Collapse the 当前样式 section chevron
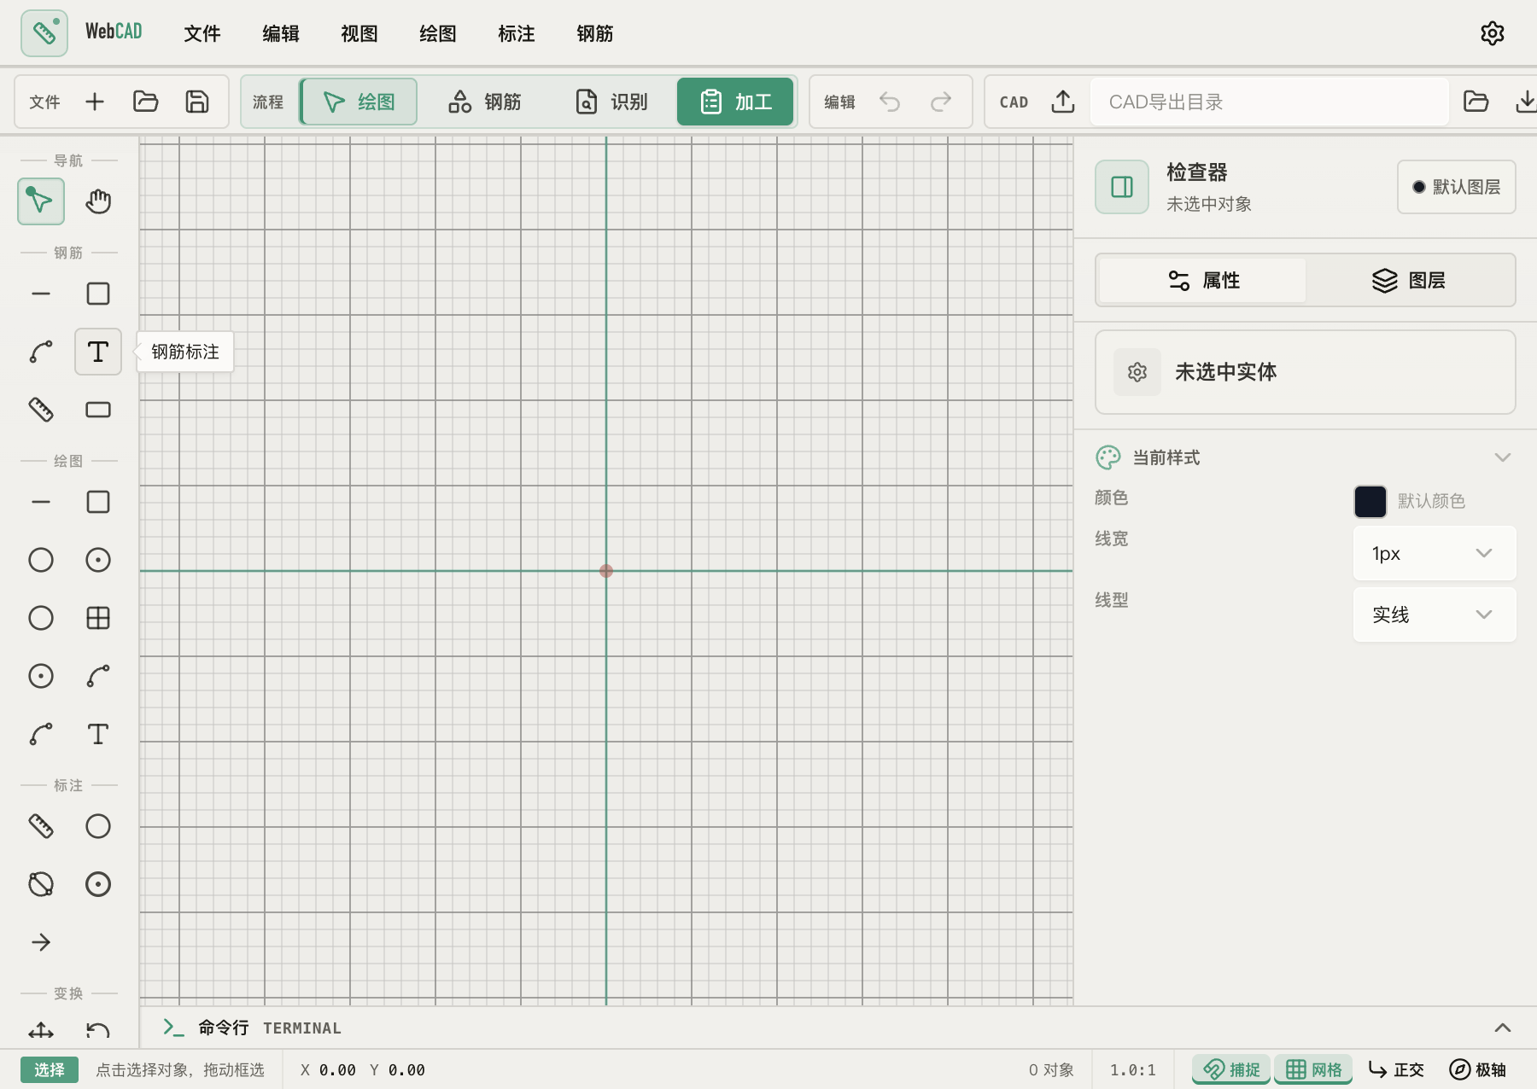The image size is (1537, 1089). [1503, 457]
